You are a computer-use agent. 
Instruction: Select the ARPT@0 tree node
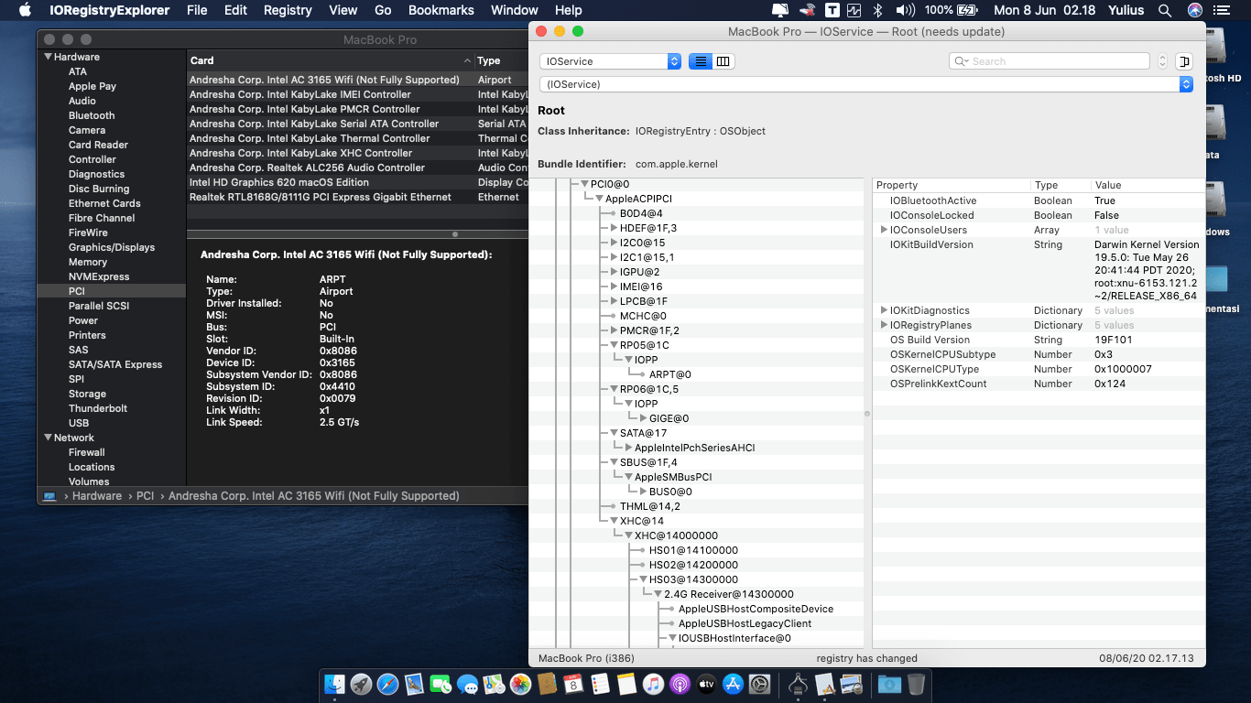tap(670, 374)
